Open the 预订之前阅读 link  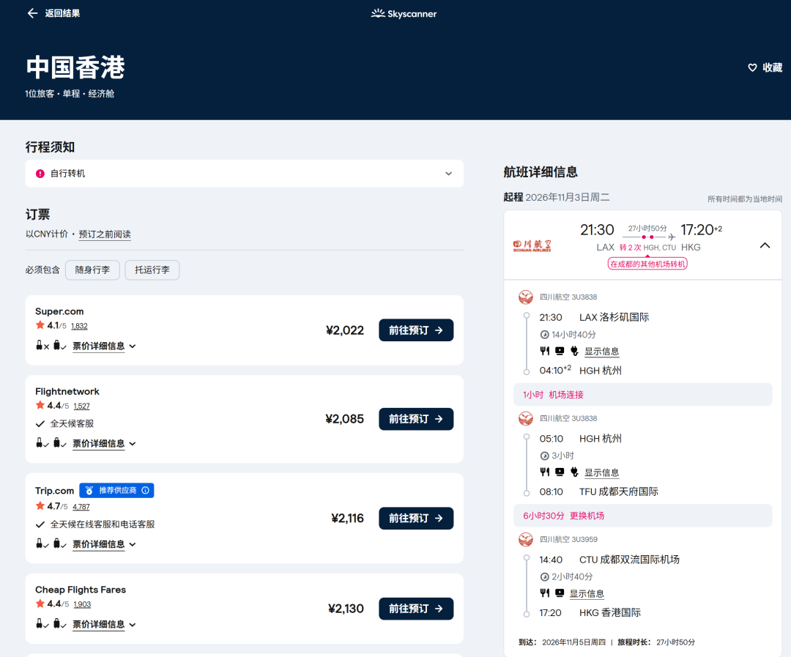[105, 234]
